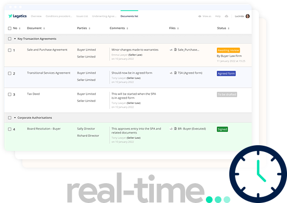Click the Sale_Purchase... file name
This screenshot has width=287, height=203.
pos(188,49)
